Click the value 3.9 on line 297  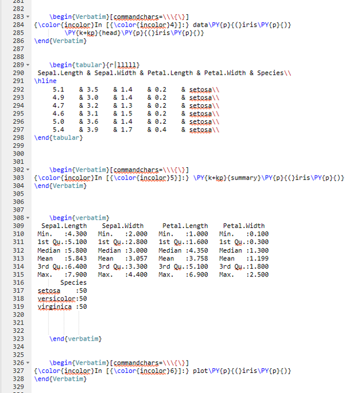tap(93, 130)
